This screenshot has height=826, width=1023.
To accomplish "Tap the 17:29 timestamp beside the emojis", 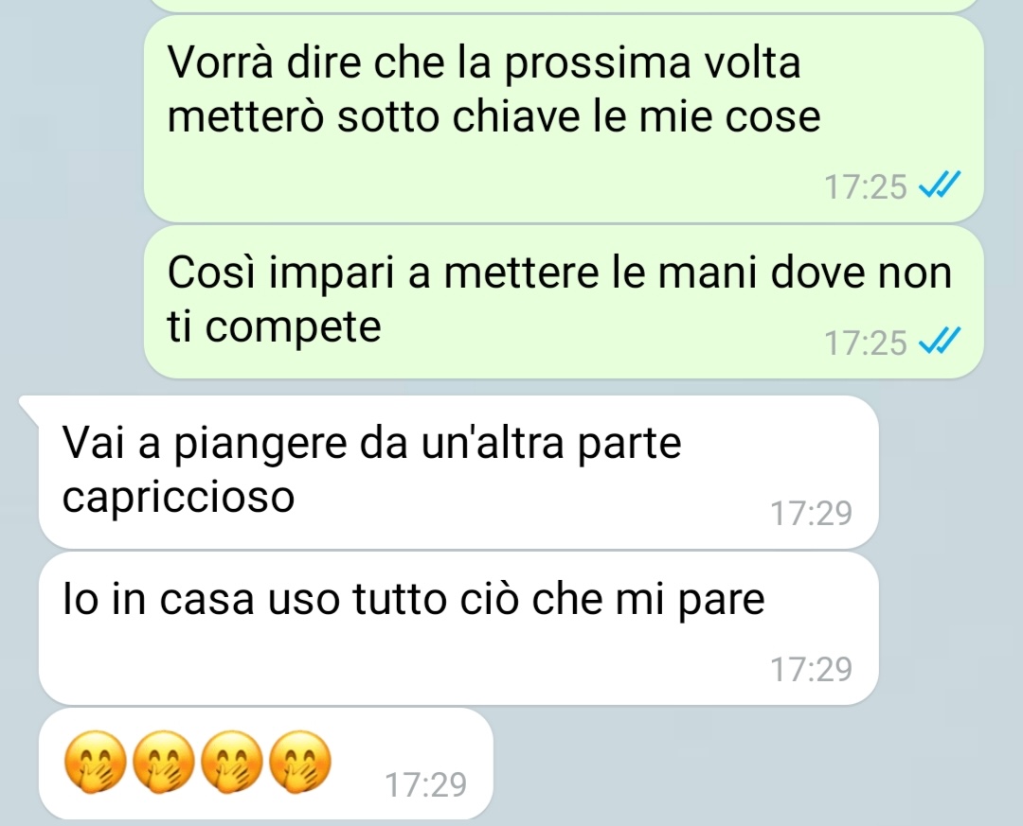I will click(426, 784).
